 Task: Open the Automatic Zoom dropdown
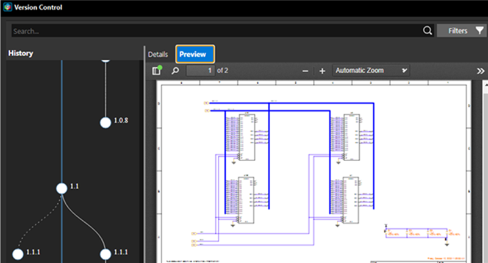[x=370, y=71]
